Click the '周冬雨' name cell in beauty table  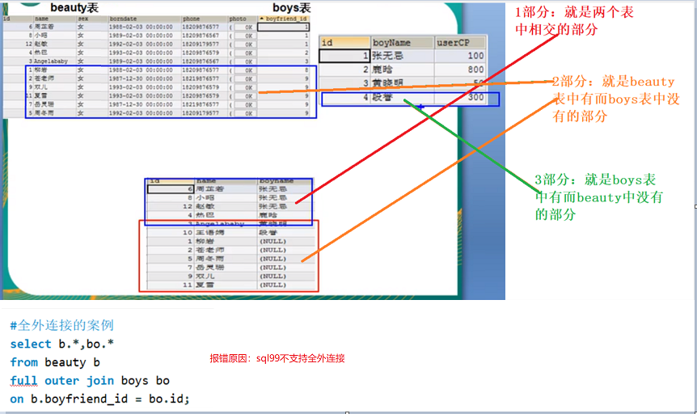coord(44,113)
